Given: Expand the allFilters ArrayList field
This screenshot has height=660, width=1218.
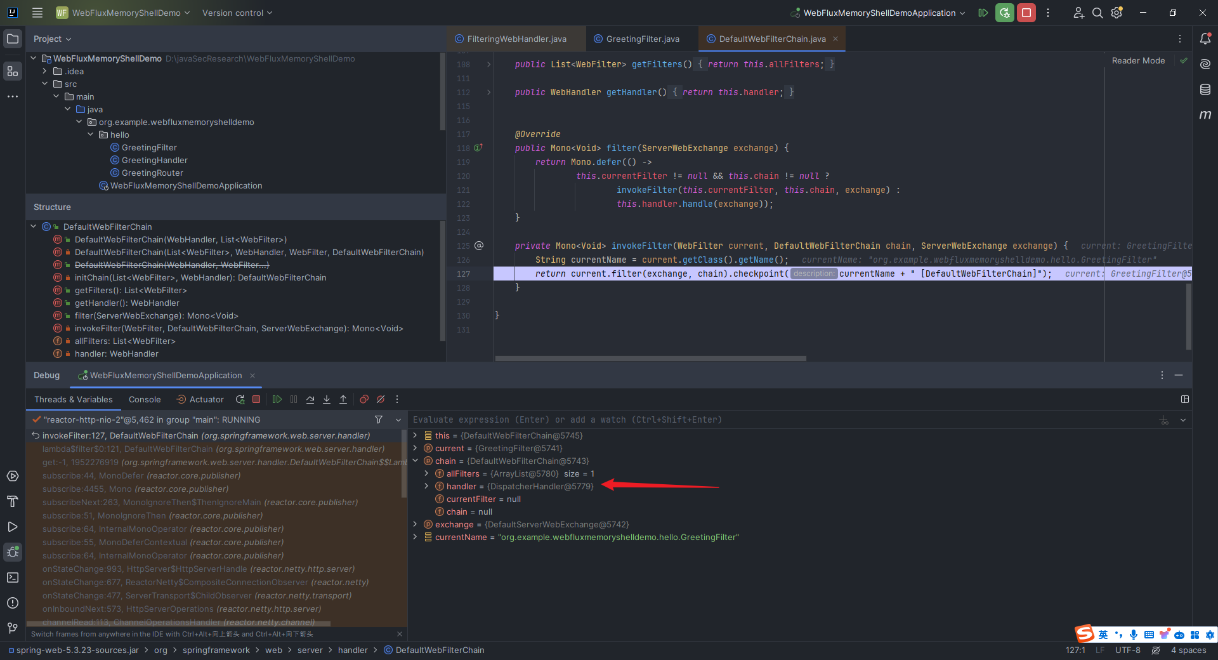Looking at the screenshot, I should (427, 473).
